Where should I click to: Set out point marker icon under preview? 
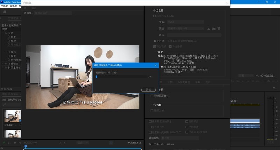[65, 143]
